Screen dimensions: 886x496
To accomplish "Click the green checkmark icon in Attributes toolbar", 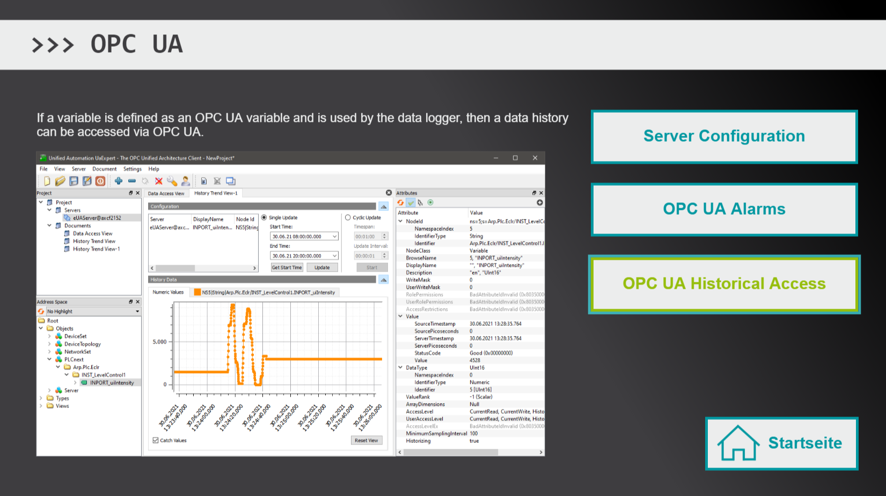I will tap(411, 202).
